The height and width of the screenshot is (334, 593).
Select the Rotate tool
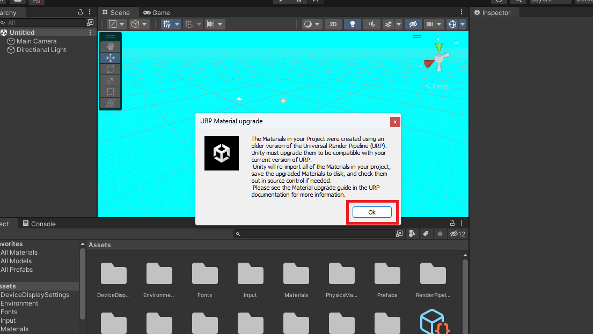click(111, 69)
